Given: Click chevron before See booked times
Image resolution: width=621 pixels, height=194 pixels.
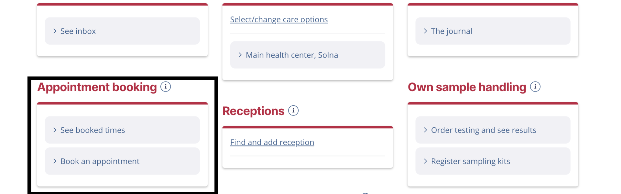Looking at the screenshot, I should coord(55,130).
